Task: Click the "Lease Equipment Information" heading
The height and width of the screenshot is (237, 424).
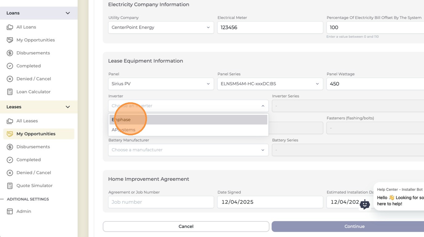Action: 145,61
